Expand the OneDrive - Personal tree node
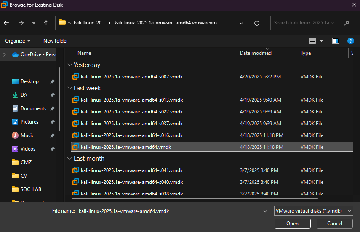This screenshot has height=232, width=360. point(4,54)
